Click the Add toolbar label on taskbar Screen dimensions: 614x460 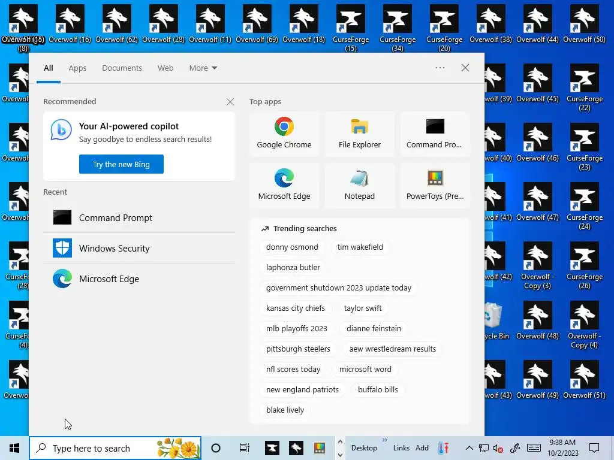pos(422,448)
